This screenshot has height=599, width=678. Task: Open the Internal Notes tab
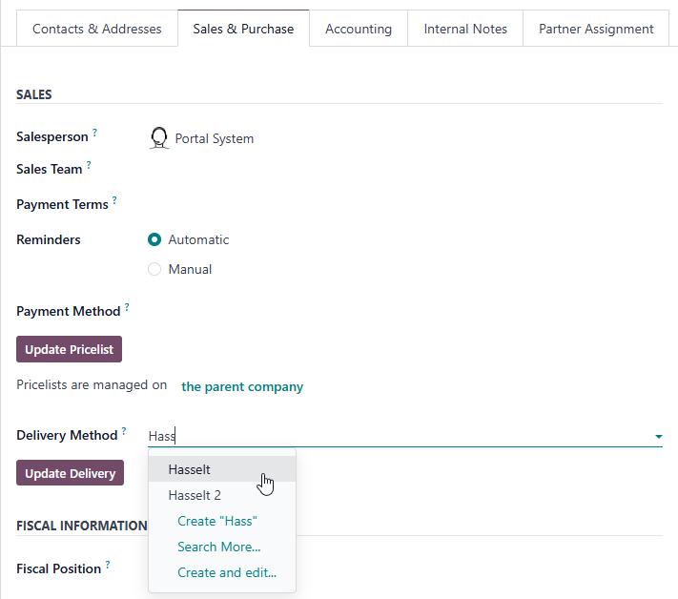[x=465, y=29]
